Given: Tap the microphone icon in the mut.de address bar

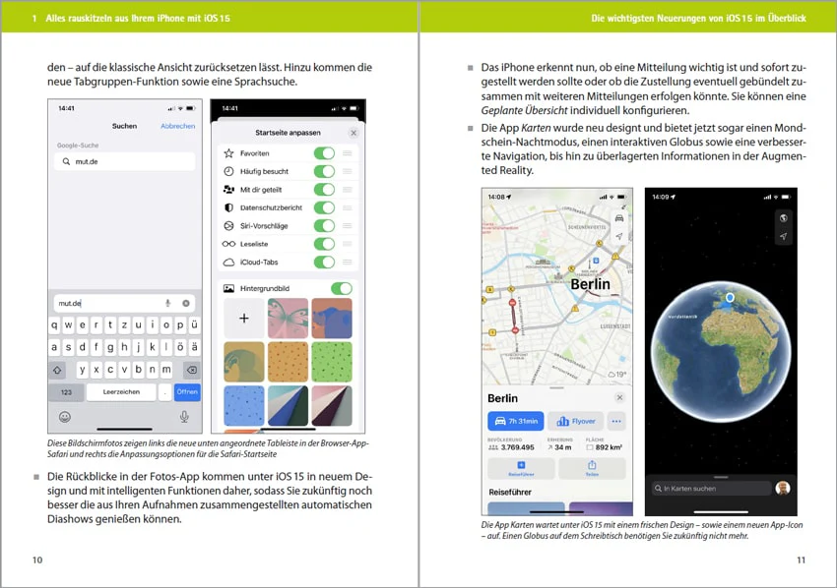Looking at the screenshot, I should [x=167, y=303].
